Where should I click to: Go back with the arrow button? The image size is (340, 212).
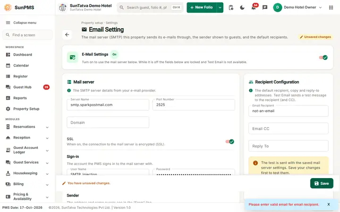tap(67, 34)
